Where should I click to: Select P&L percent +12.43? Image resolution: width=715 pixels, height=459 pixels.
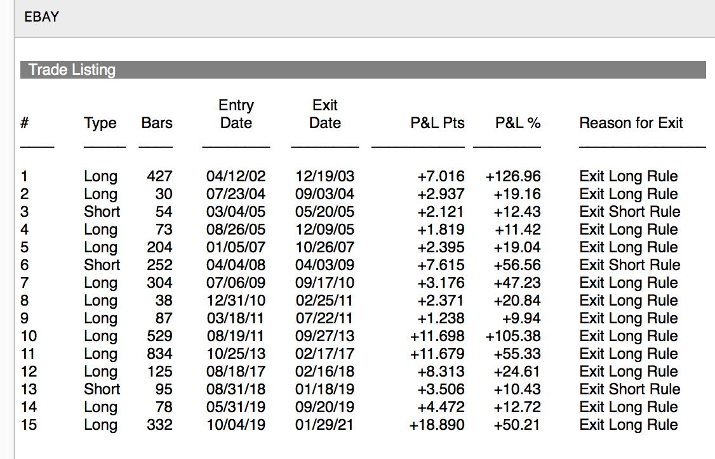(x=517, y=212)
